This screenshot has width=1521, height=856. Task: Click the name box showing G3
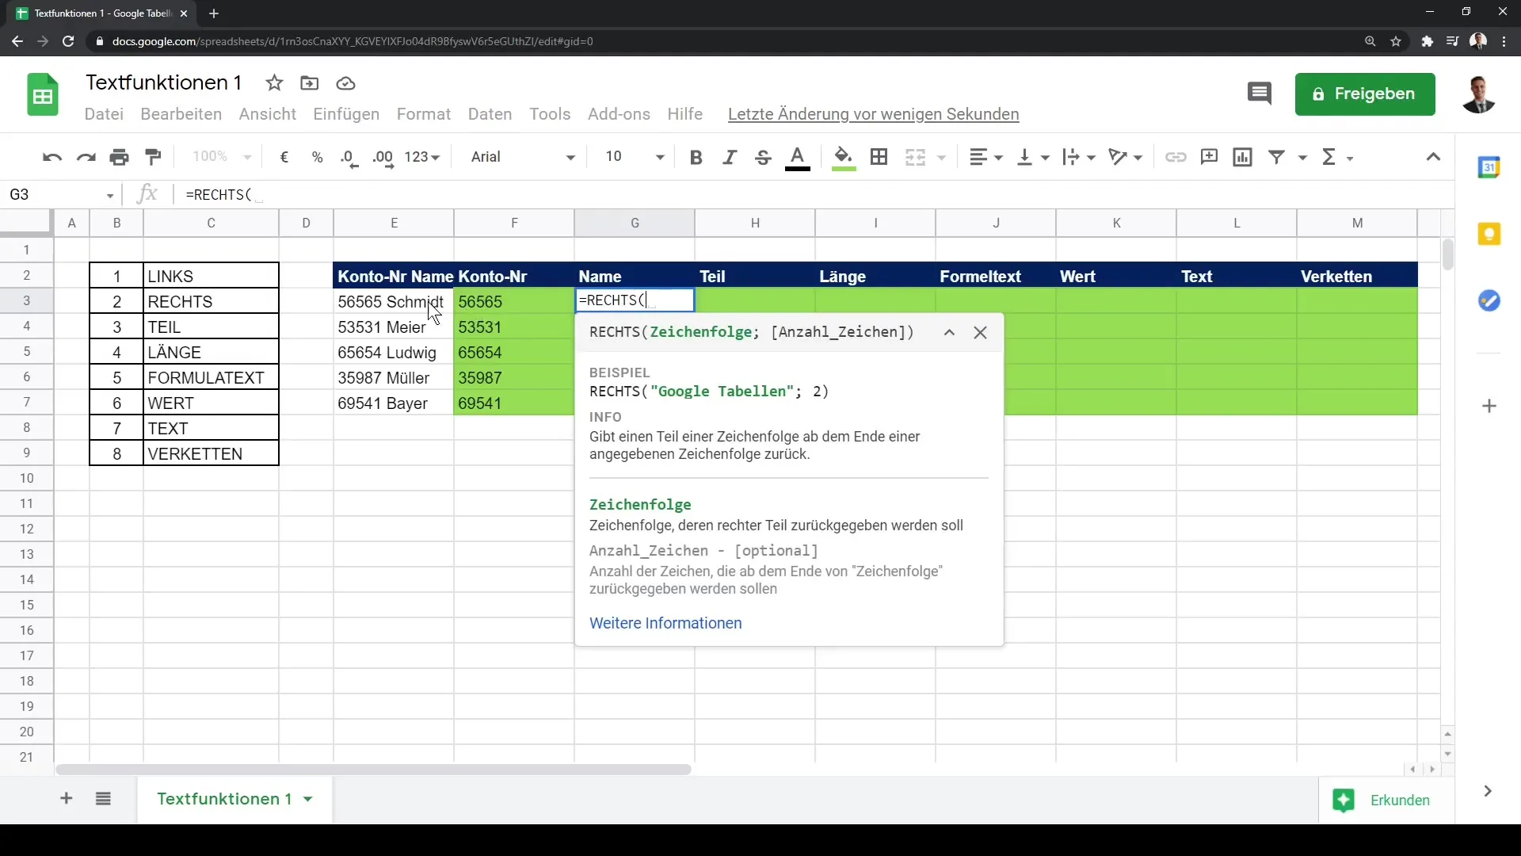point(61,195)
